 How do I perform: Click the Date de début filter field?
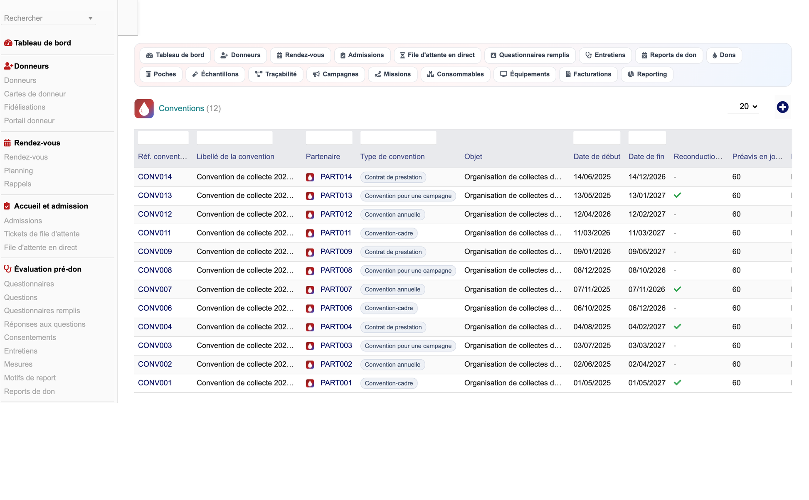[597, 138]
